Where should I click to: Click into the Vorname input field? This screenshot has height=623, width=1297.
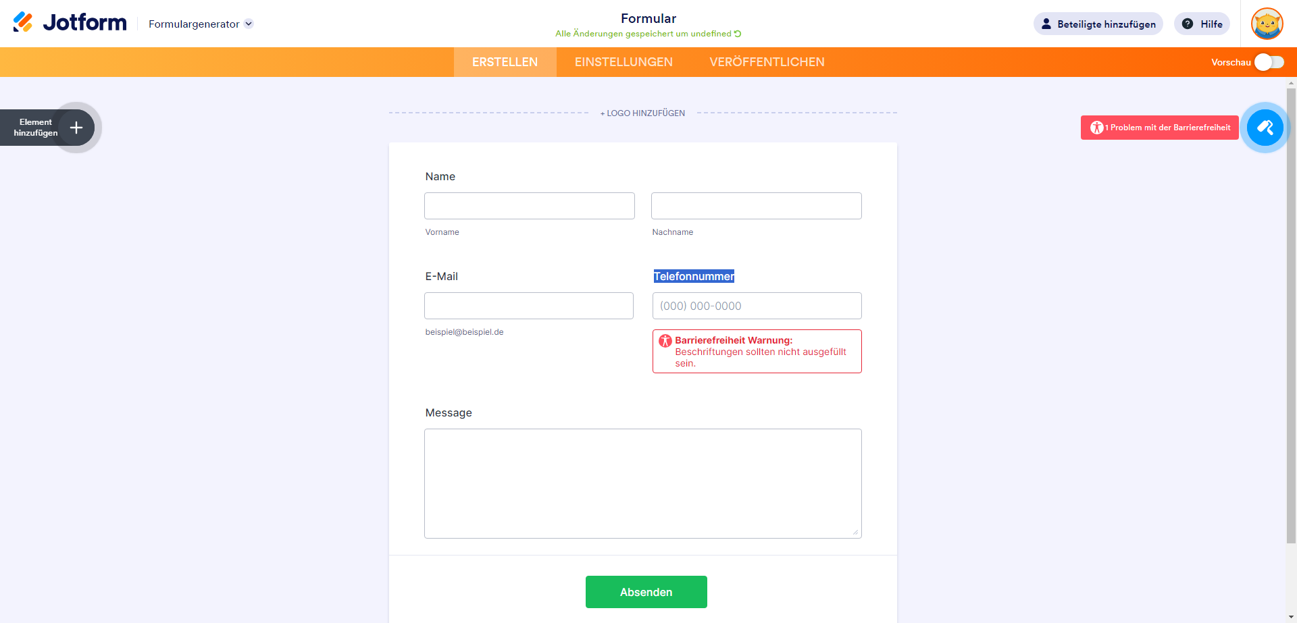[529, 206]
